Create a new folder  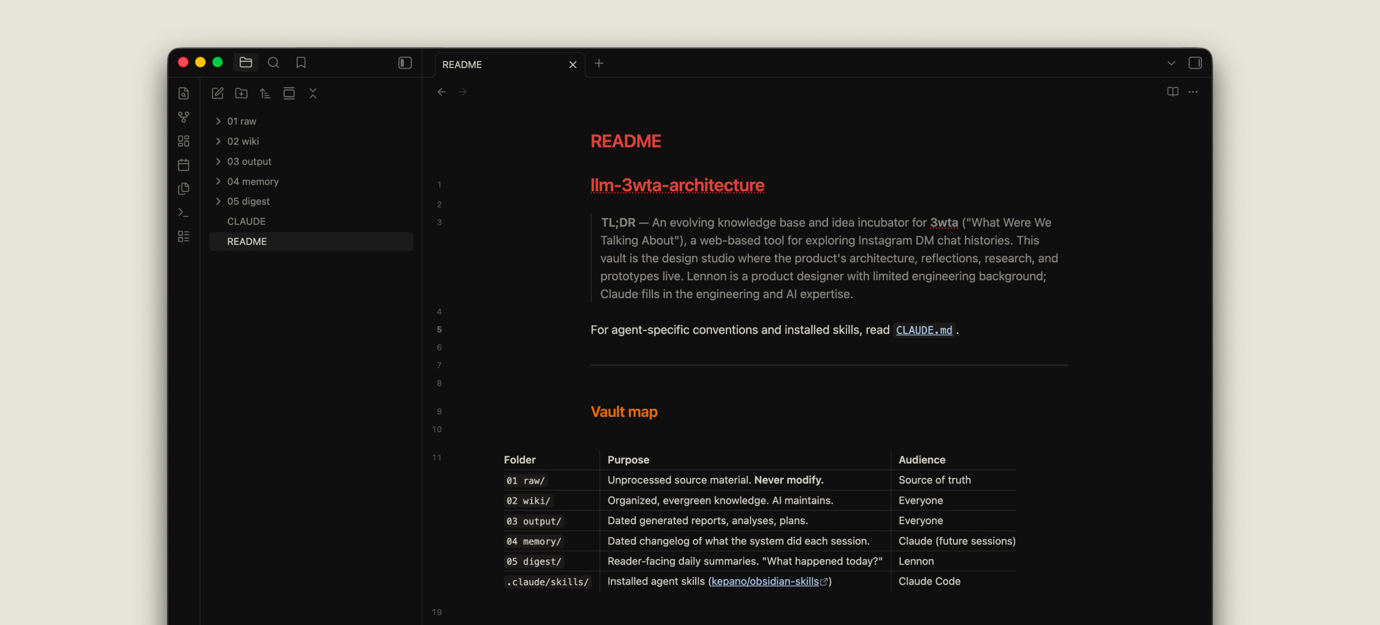pyautogui.click(x=241, y=93)
